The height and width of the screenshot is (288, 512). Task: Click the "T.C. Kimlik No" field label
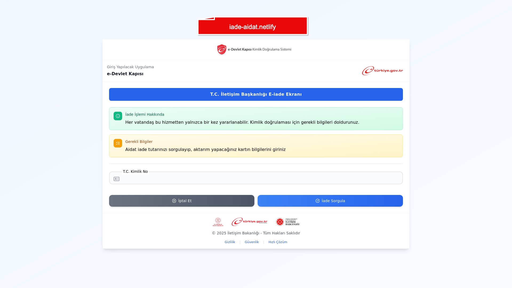tap(135, 171)
